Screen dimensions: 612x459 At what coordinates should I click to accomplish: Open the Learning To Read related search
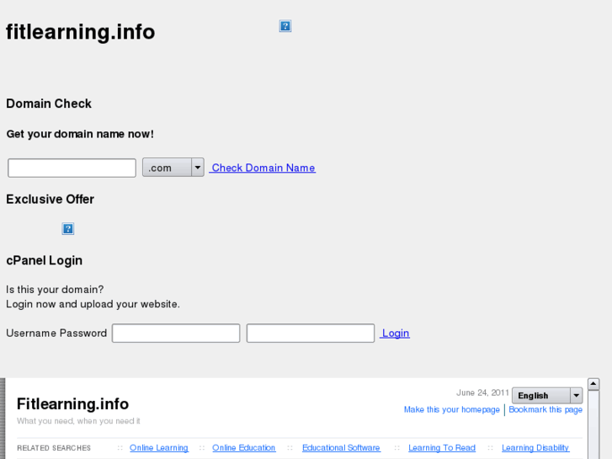pos(442,448)
